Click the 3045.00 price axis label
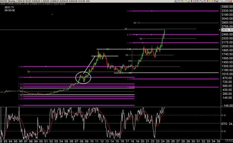The height and width of the screenshot is (143, 233). pyautogui.click(x=227, y=19)
